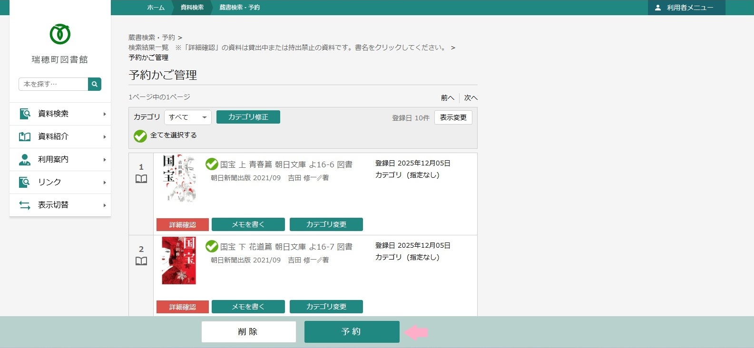This screenshot has height=348, width=754.
Task: Click the 表示切替 swap arrows icon
Action: 25,205
